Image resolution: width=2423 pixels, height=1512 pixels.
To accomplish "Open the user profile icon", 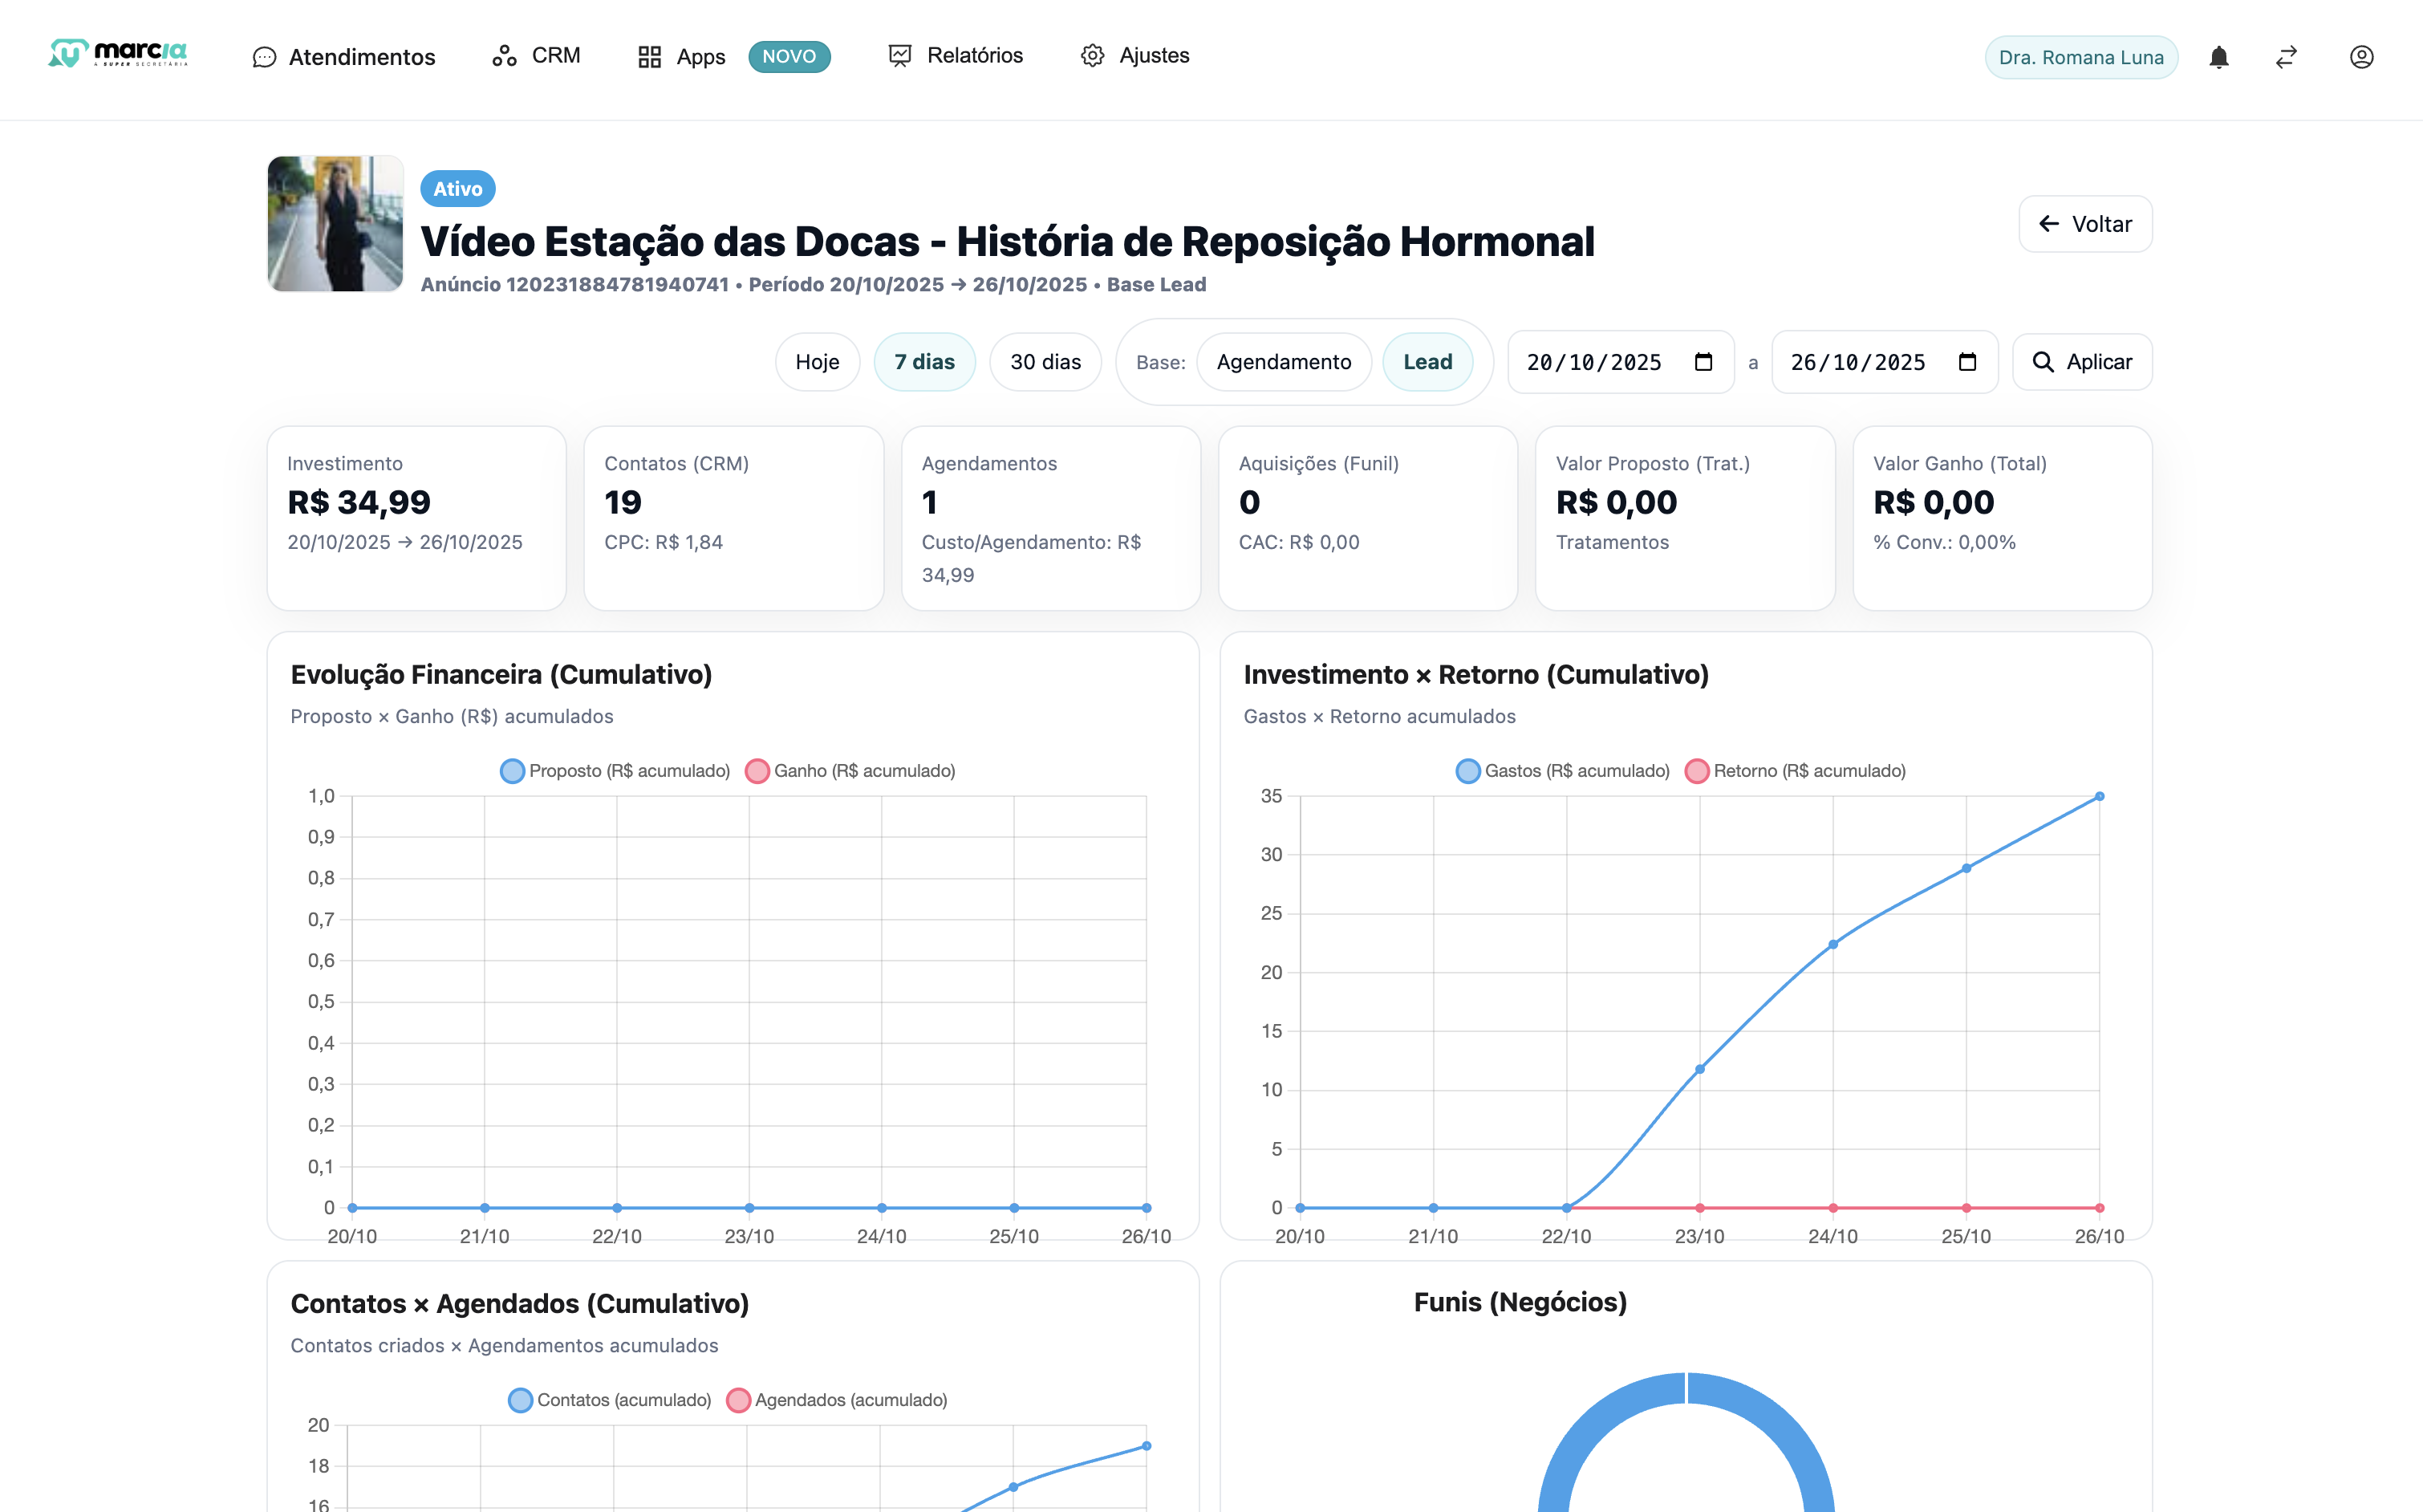I will (x=2361, y=57).
